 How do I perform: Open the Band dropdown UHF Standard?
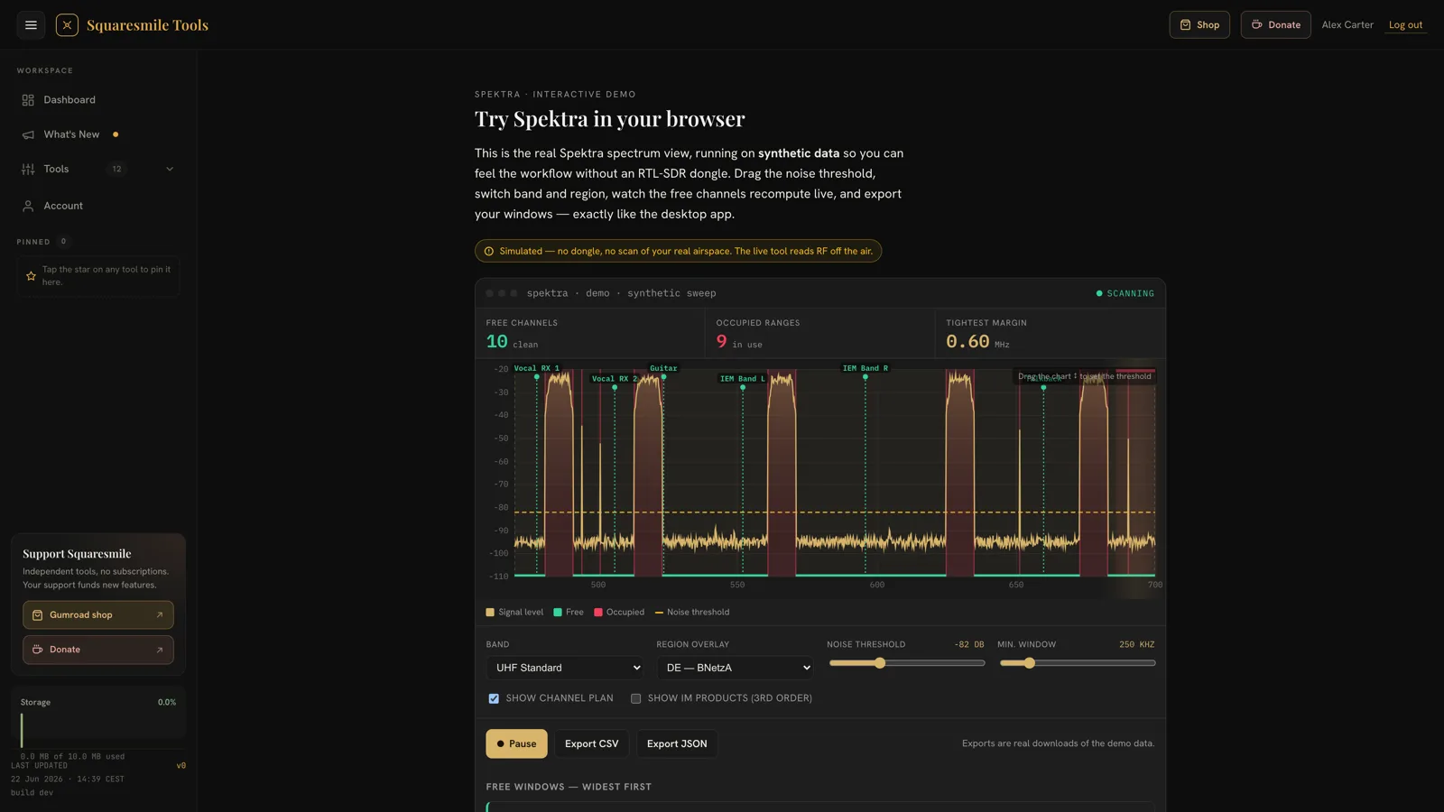(x=565, y=668)
